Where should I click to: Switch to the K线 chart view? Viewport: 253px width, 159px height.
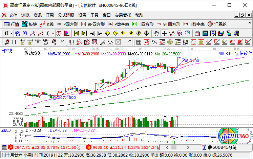[47, 24]
